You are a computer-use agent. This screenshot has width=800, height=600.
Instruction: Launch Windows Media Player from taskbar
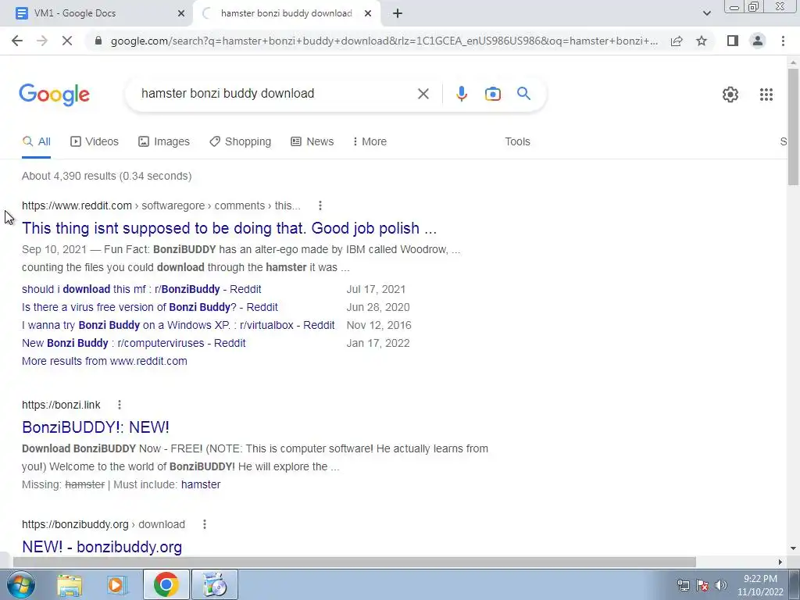point(117,584)
